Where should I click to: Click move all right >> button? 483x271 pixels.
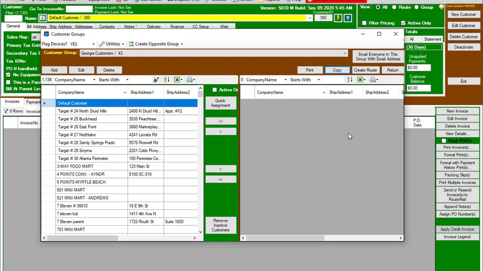(221, 121)
